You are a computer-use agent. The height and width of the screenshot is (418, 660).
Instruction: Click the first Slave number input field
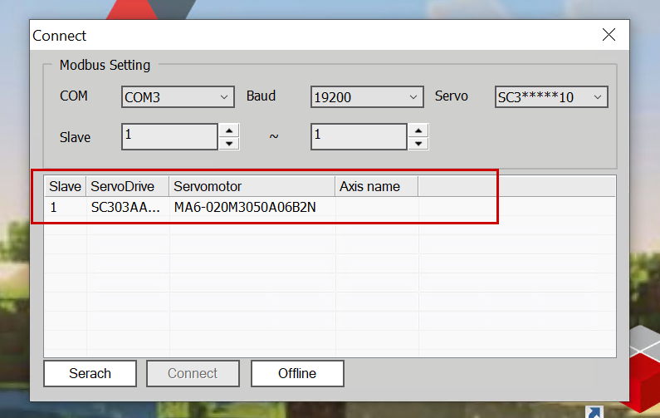[169, 136]
